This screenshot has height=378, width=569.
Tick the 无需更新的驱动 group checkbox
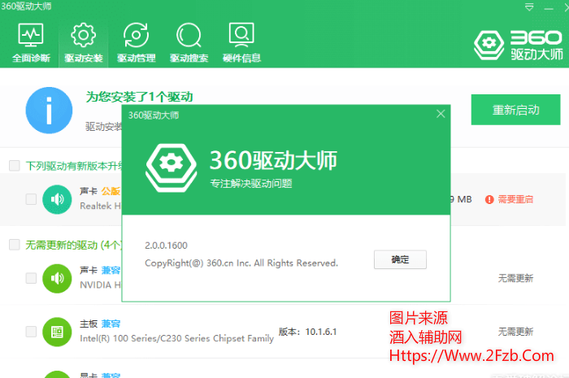click(x=14, y=245)
